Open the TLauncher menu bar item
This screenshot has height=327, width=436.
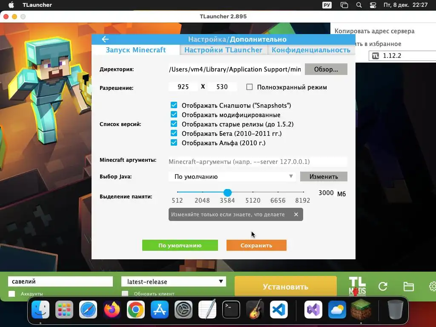(x=37, y=5)
